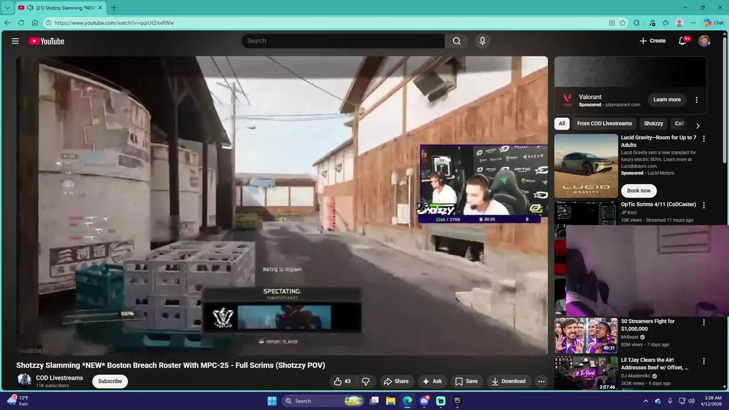The height and width of the screenshot is (410, 729).
Task: Open the 50 Streamers Fight thumbnail
Action: pos(586,336)
